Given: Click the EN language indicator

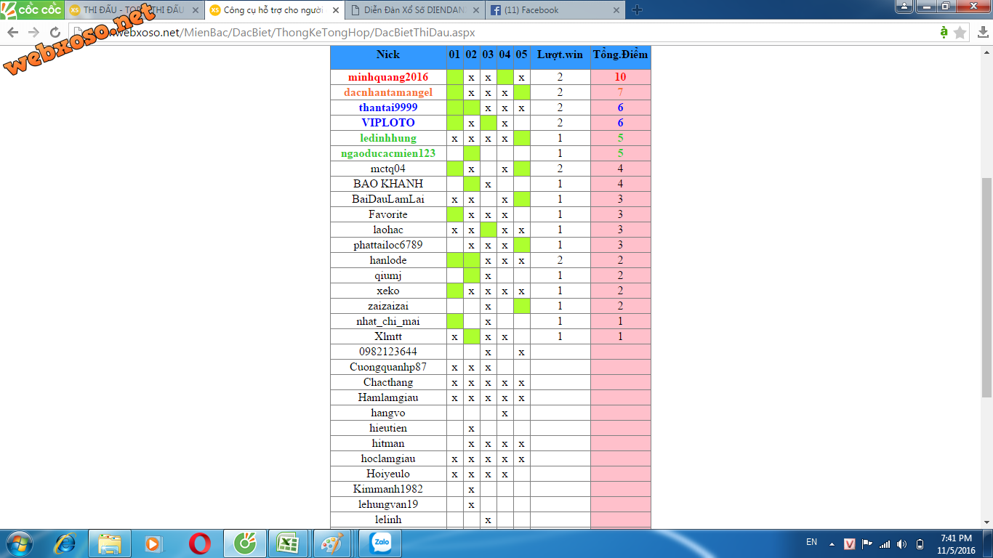Looking at the screenshot, I should point(812,542).
